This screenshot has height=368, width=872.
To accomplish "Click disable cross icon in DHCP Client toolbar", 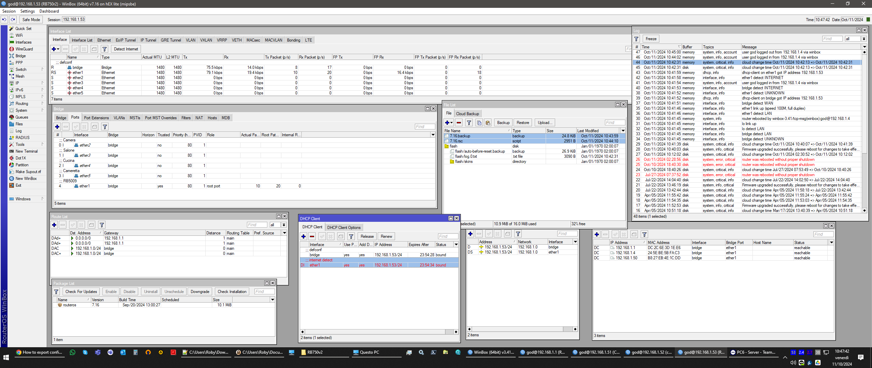I will (x=330, y=236).
